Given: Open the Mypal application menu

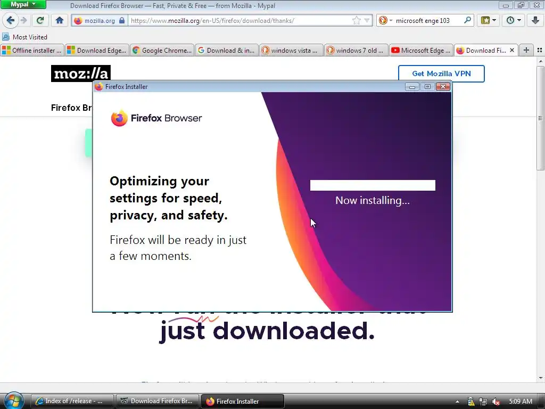Looking at the screenshot, I should pyautogui.click(x=23, y=4).
